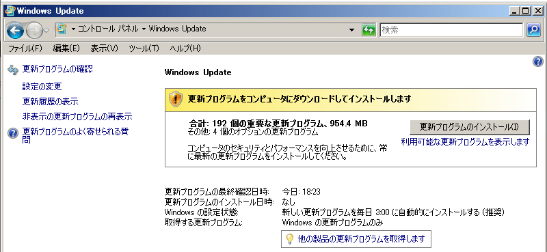The image size is (547, 252).
Task: Open 他の製品の更新プログラムを取得します link
Action: 362,239
